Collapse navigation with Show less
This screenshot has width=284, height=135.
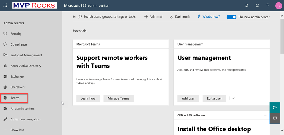(x=17, y=130)
